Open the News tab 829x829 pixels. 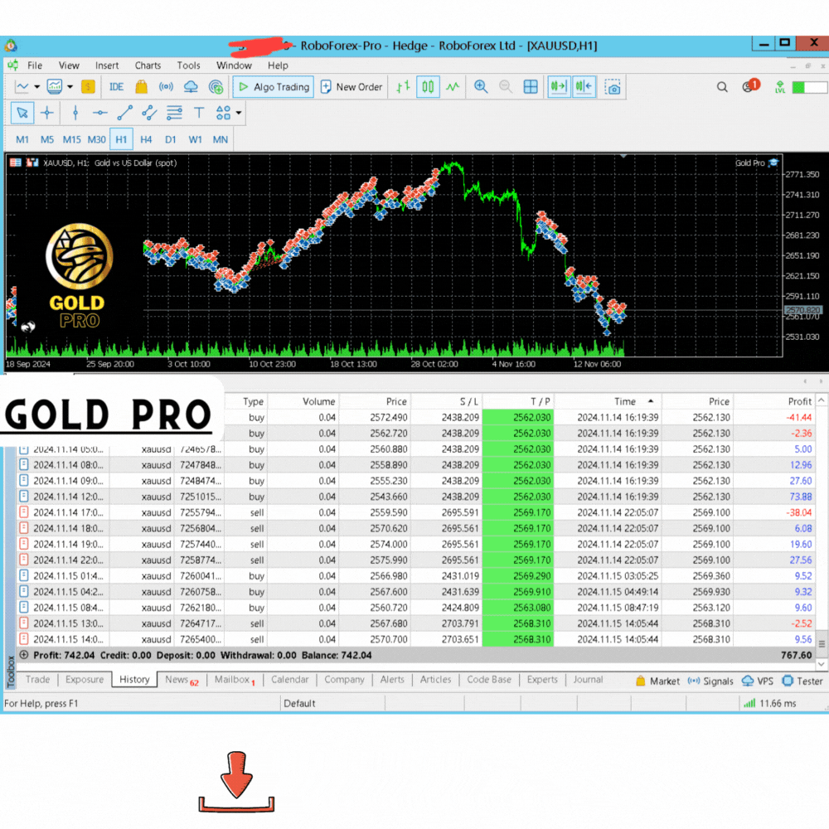point(182,680)
